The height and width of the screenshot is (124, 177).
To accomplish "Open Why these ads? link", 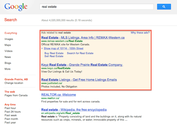I will coord(140,32).
